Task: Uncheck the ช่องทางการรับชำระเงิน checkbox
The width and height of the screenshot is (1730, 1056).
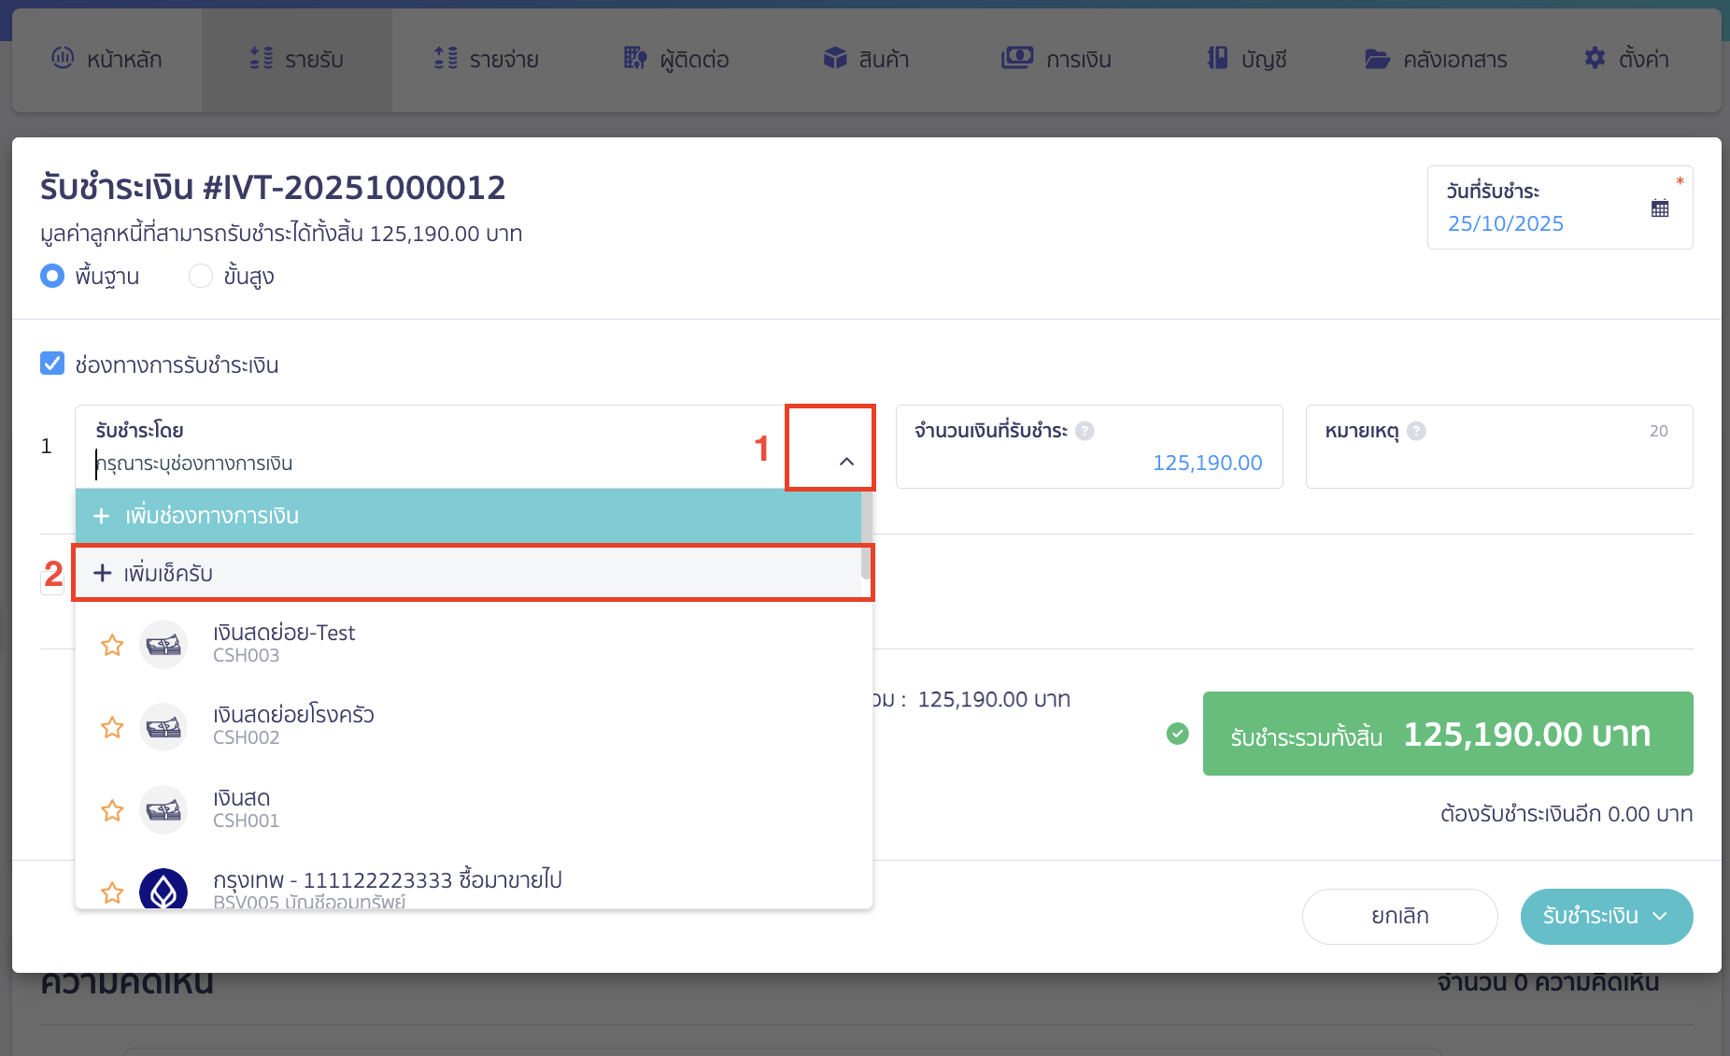Action: click(x=52, y=364)
